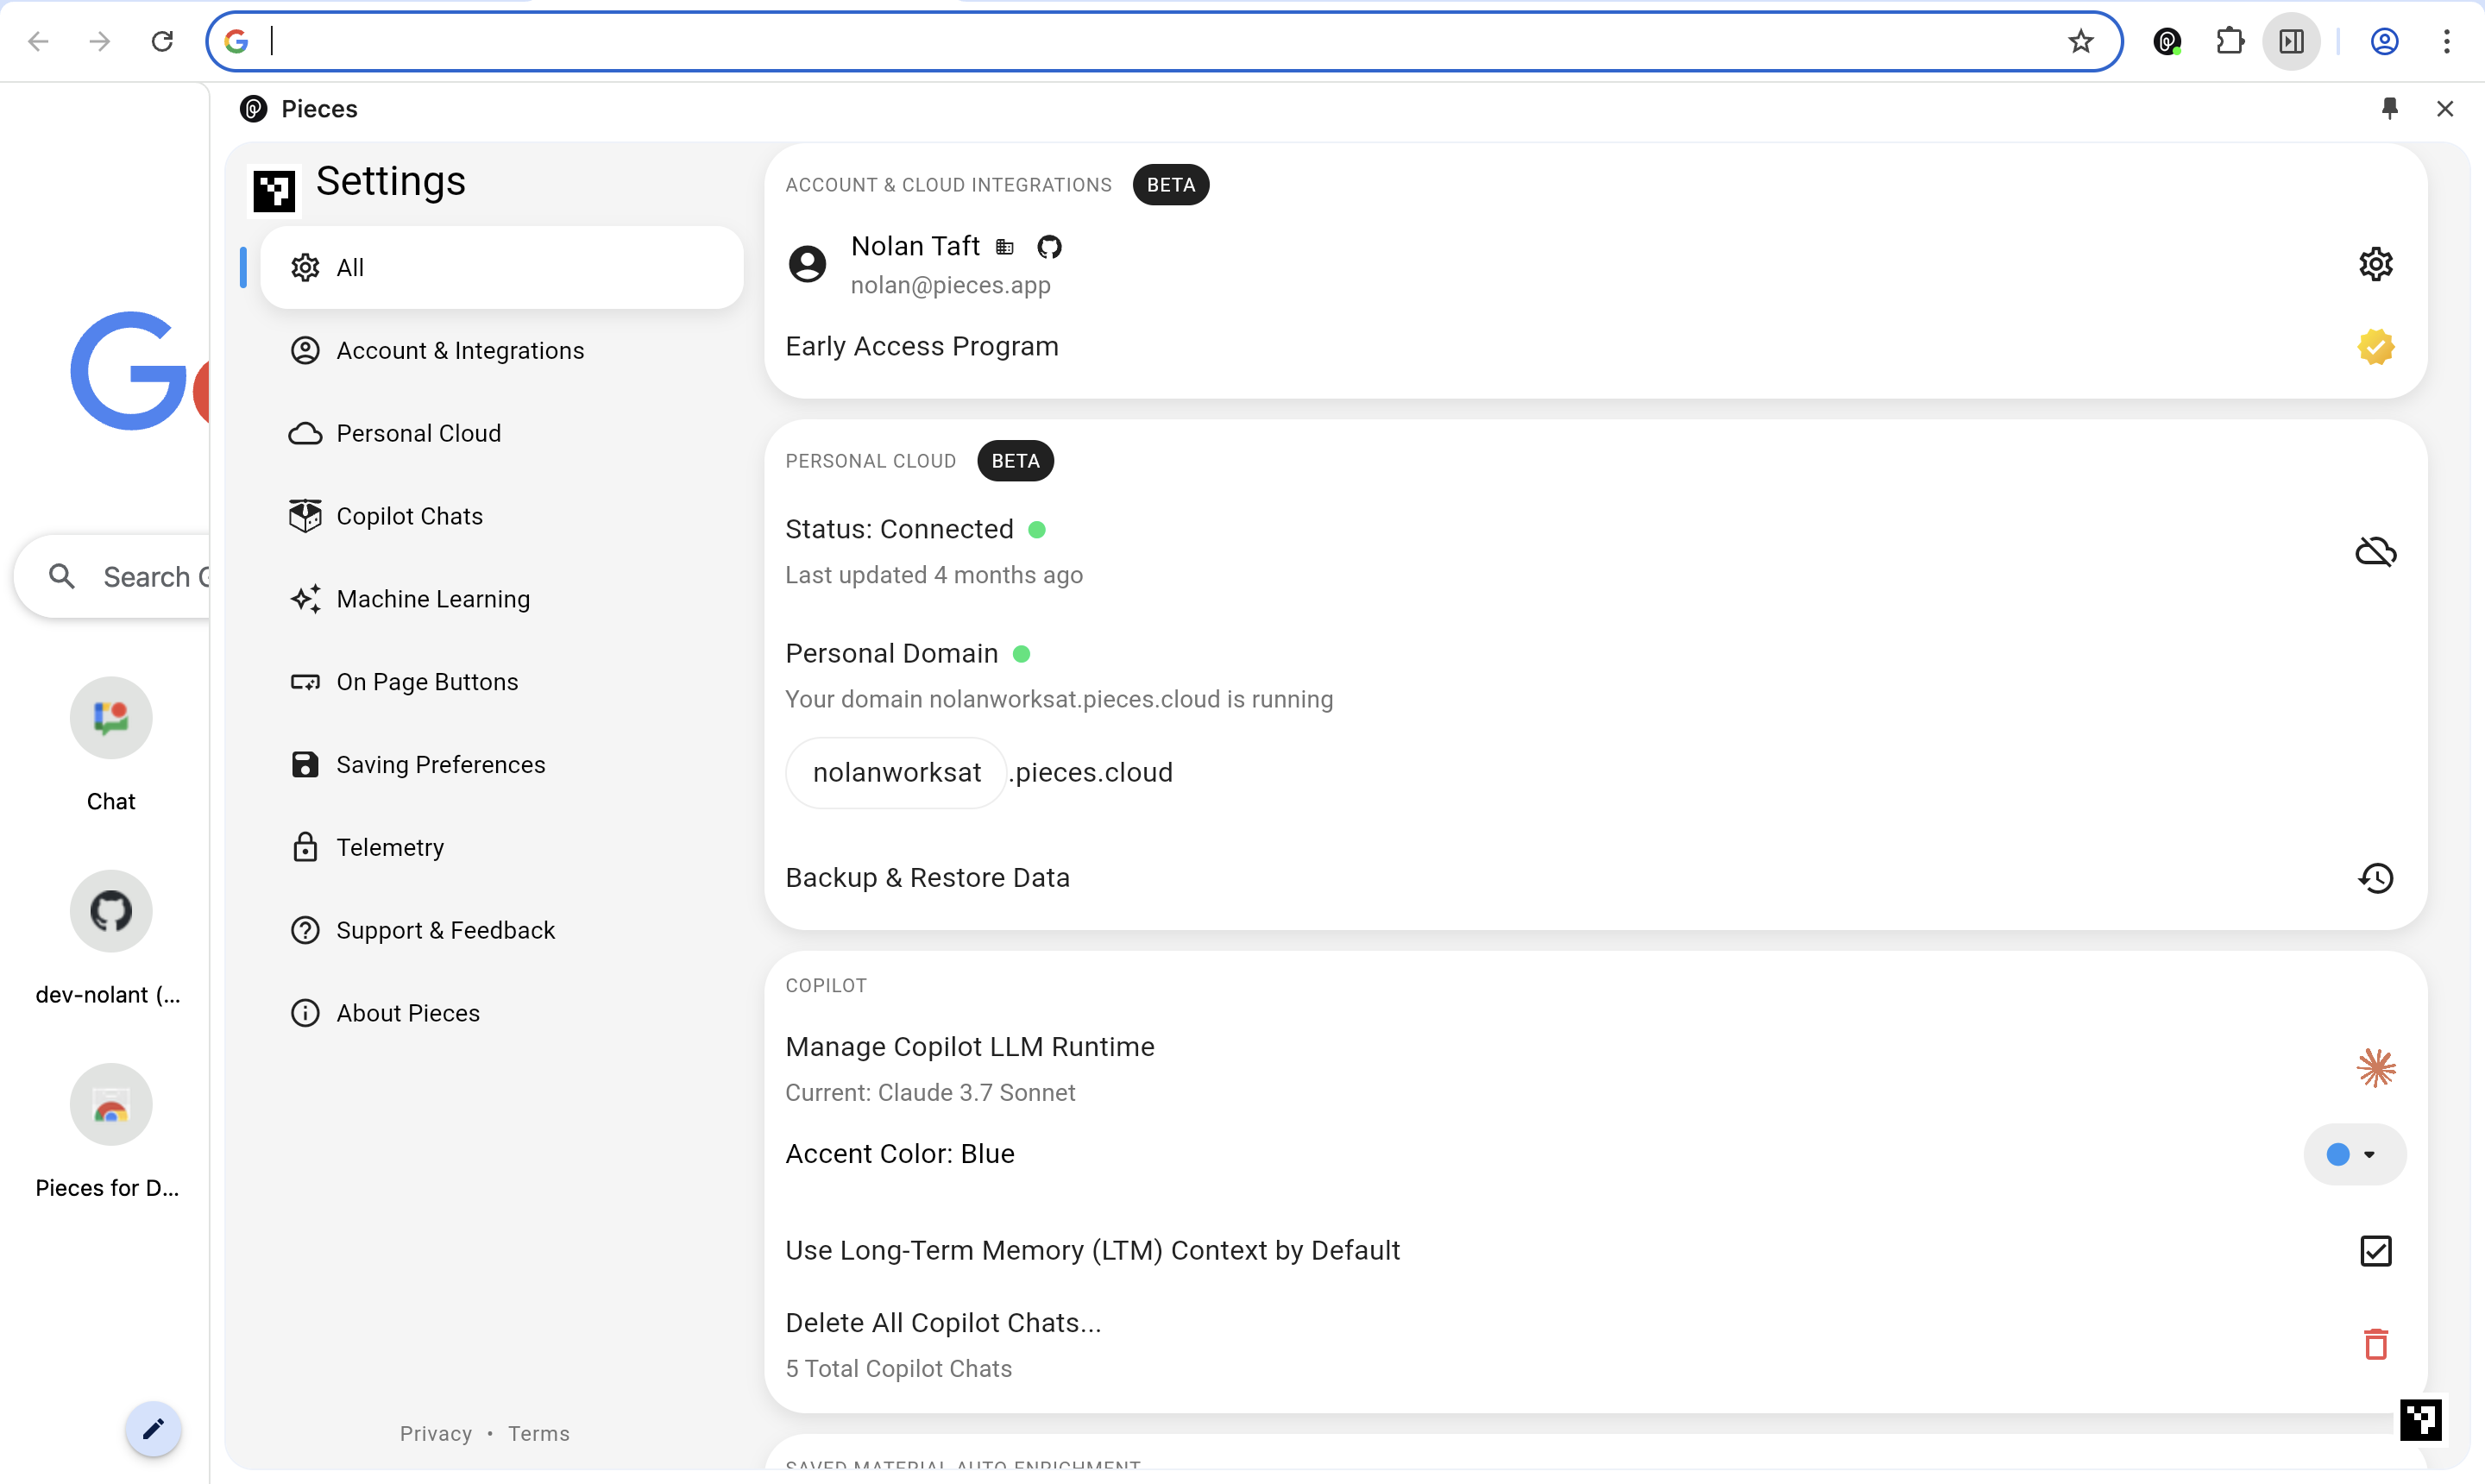Click the BETA badge beside Account & Cloud Integrations
The height and width of the screenshot is (1484, 2485).
click(1170, 184)
